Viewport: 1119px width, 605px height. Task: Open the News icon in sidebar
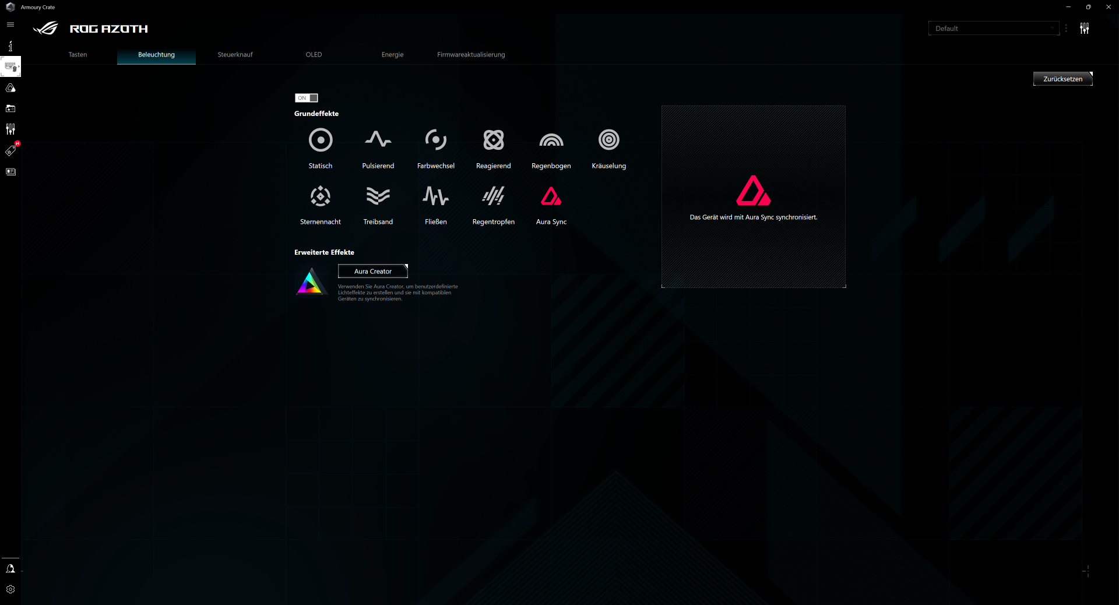(x=10, y=172)
